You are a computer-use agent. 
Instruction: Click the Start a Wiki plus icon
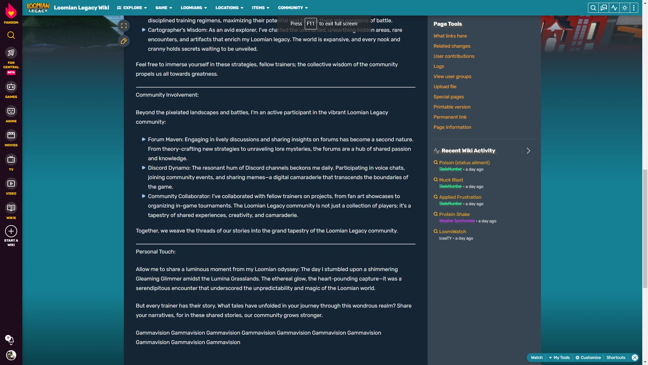pyautogui.click(x=11, y=232)
